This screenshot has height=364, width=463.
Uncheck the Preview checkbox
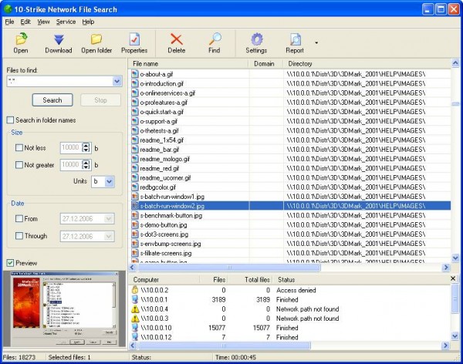pos(11,262)
